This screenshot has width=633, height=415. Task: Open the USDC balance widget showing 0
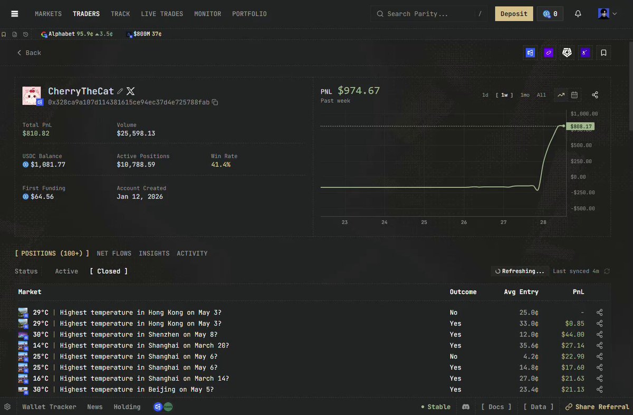550,14
